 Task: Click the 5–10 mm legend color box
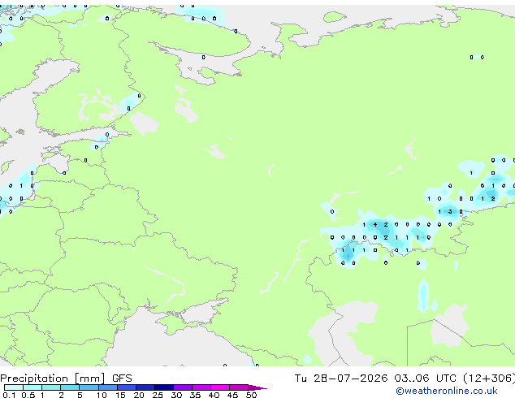click(x=89, y=387)
